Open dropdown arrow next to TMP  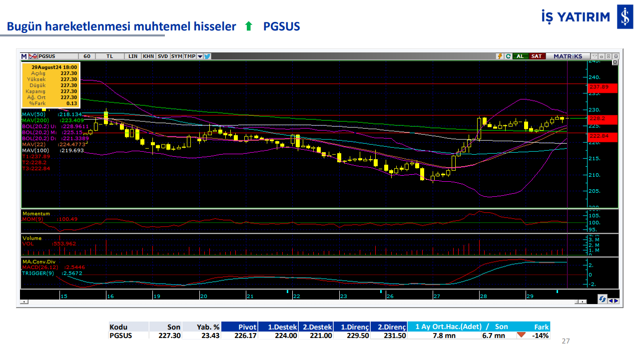click(x=200, y=56)
